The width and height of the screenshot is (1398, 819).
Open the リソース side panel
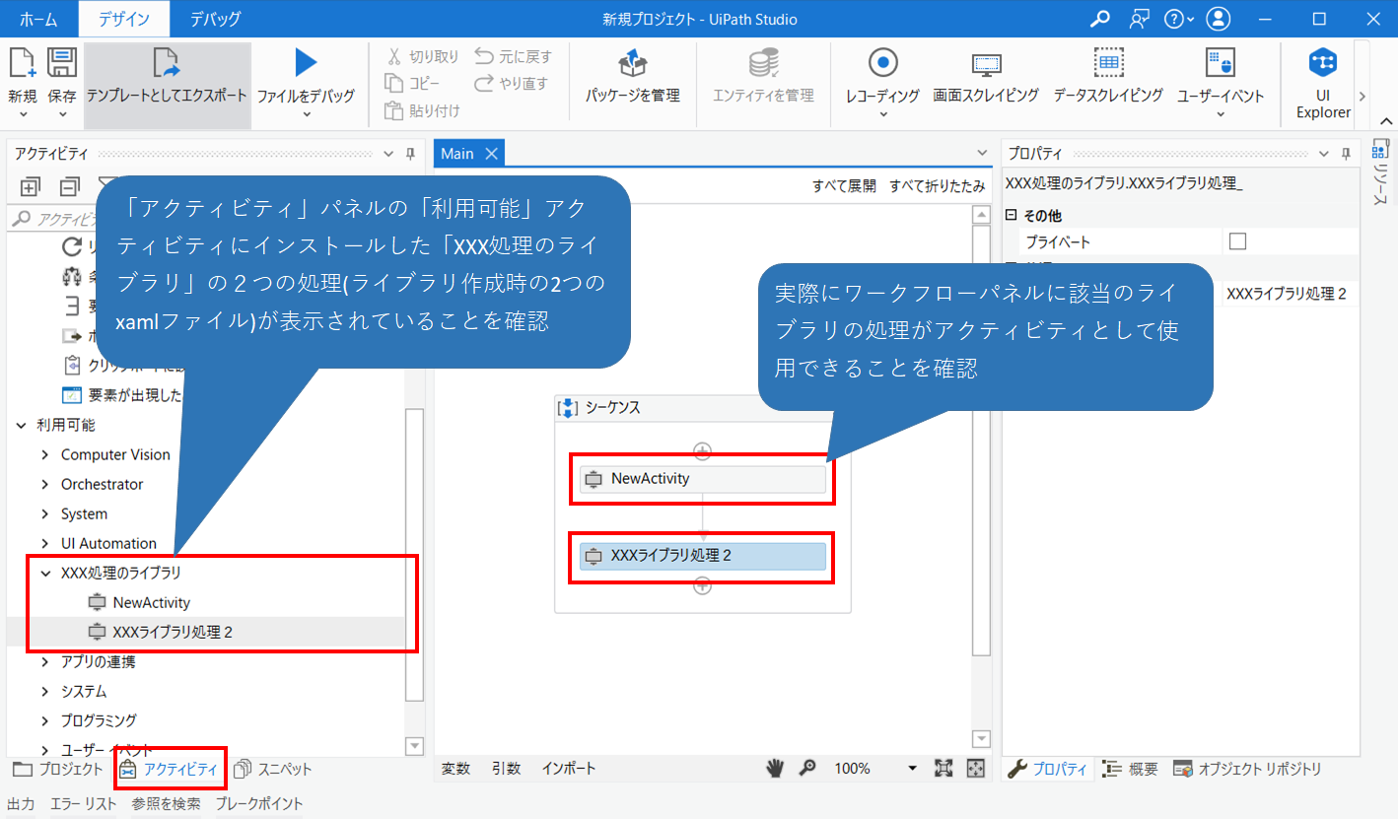(1380, 172)
